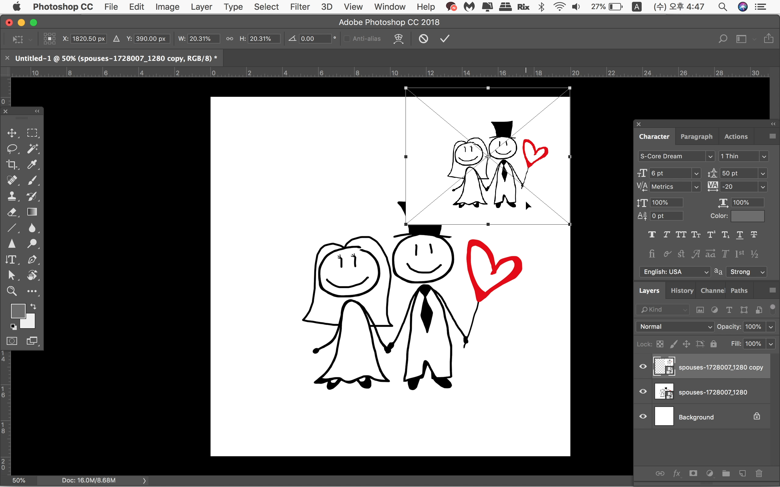Select the Lasso tool

12,149
